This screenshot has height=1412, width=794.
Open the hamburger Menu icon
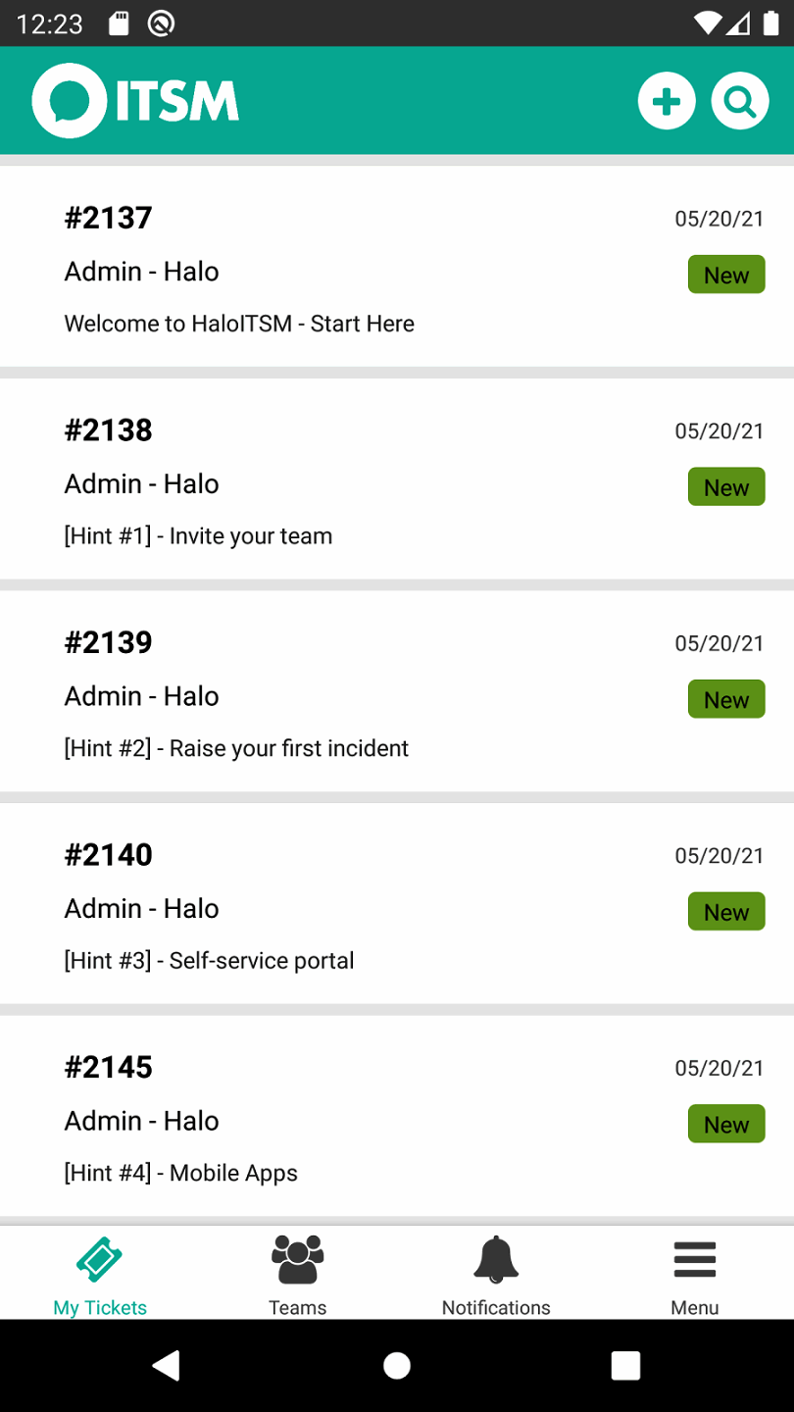pos(695,1260)
